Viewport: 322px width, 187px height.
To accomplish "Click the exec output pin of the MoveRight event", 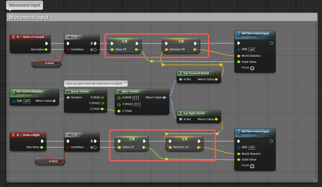I will [x=42, y=141].
